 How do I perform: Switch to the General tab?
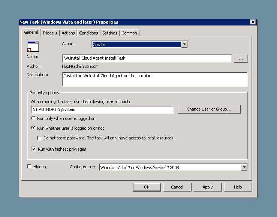point(31,33)
